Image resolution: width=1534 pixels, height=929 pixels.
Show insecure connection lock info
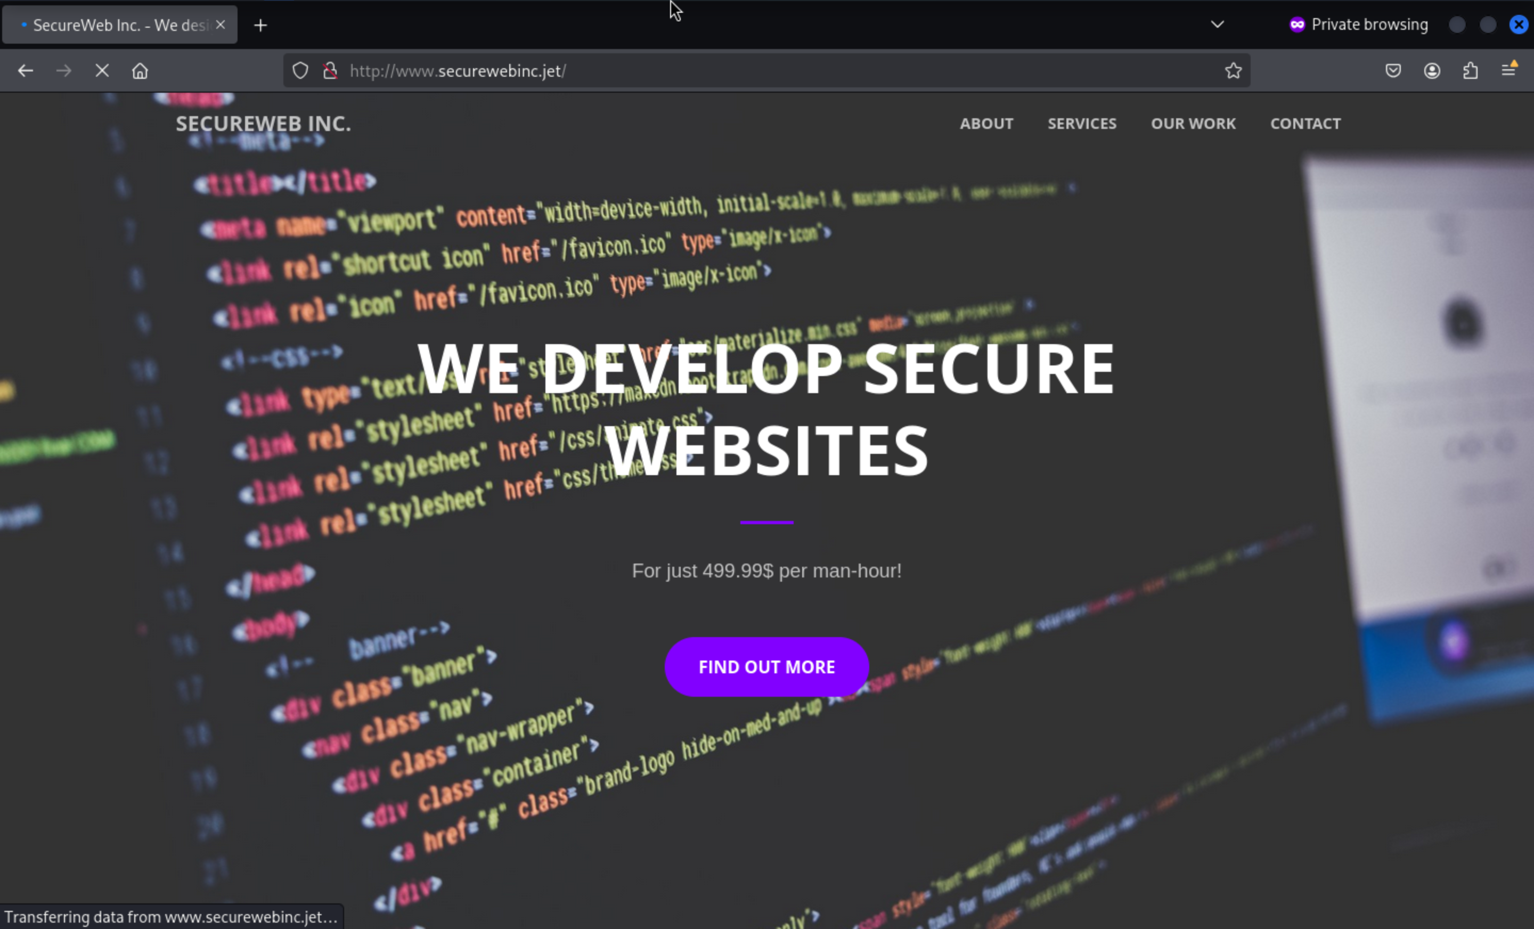(x=331, y=71)
